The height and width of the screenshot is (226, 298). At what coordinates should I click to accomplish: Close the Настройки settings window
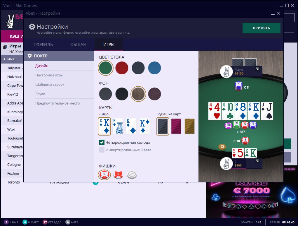[278, 13]
